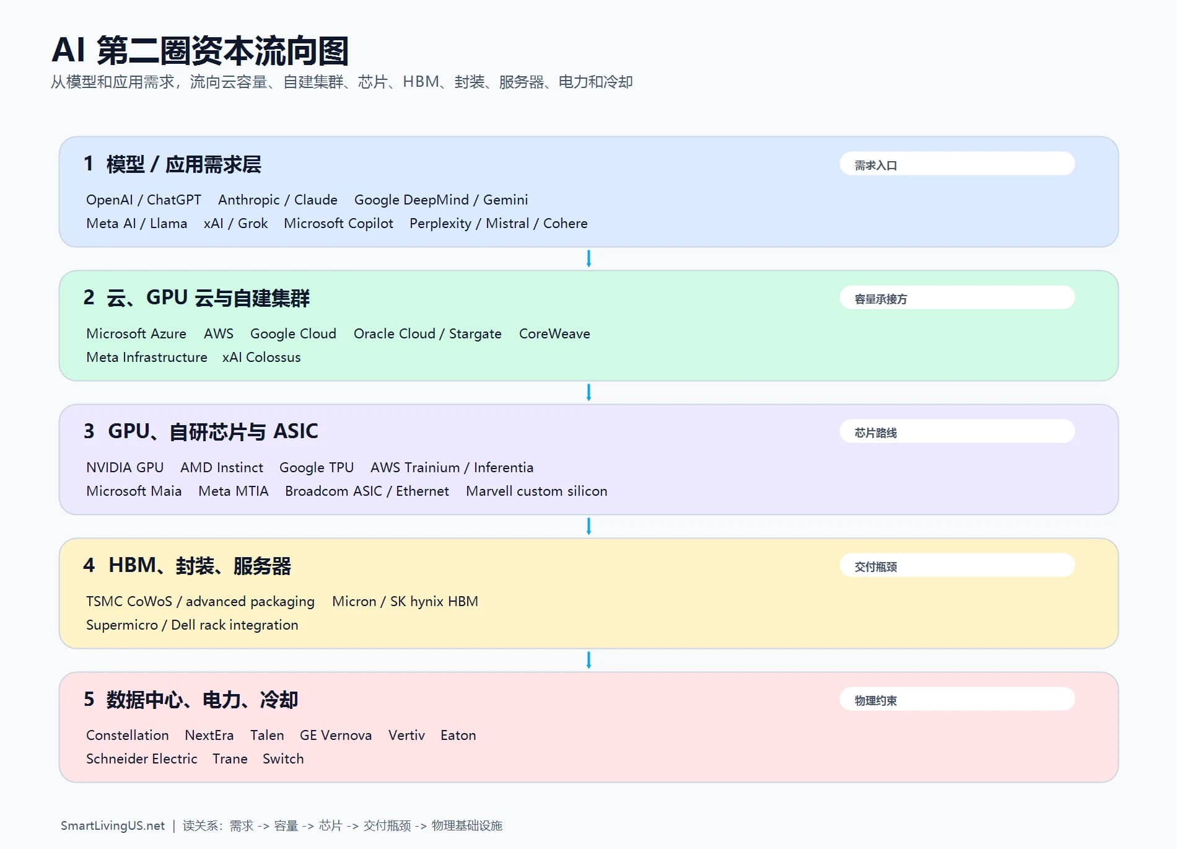Click 'Google Cloud' text
The height and width of the screenshot is (849, 1177).
[x=293, y=333]
